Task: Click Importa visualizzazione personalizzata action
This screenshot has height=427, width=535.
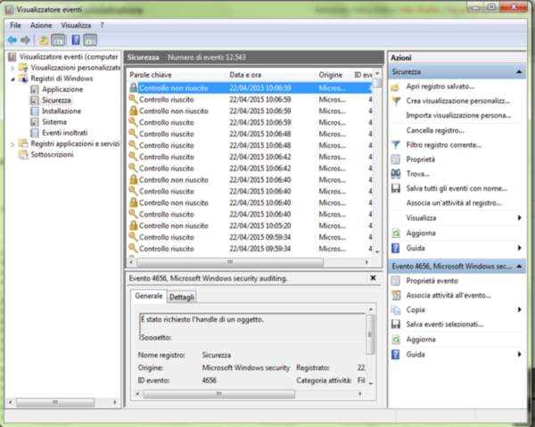Action: 458,115
